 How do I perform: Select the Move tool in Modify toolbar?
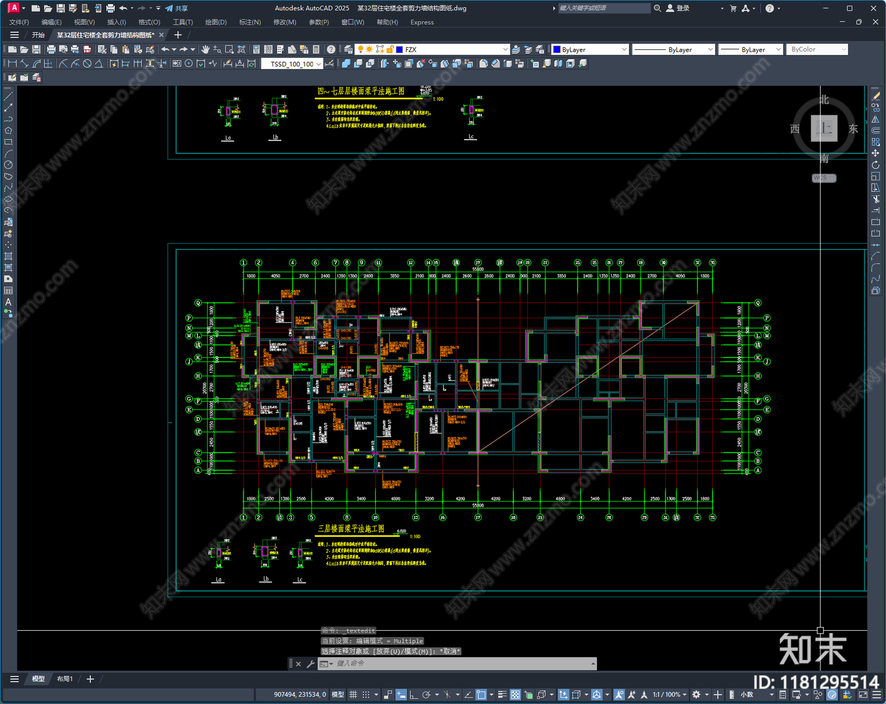[x=875, y=154]
